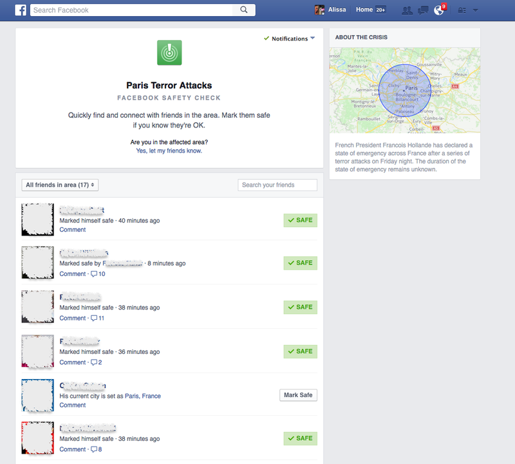Viewport: 515px width, 464px height.
Task: Click Comment for friend safe 36 minutes ago
Action: (73, 362)
